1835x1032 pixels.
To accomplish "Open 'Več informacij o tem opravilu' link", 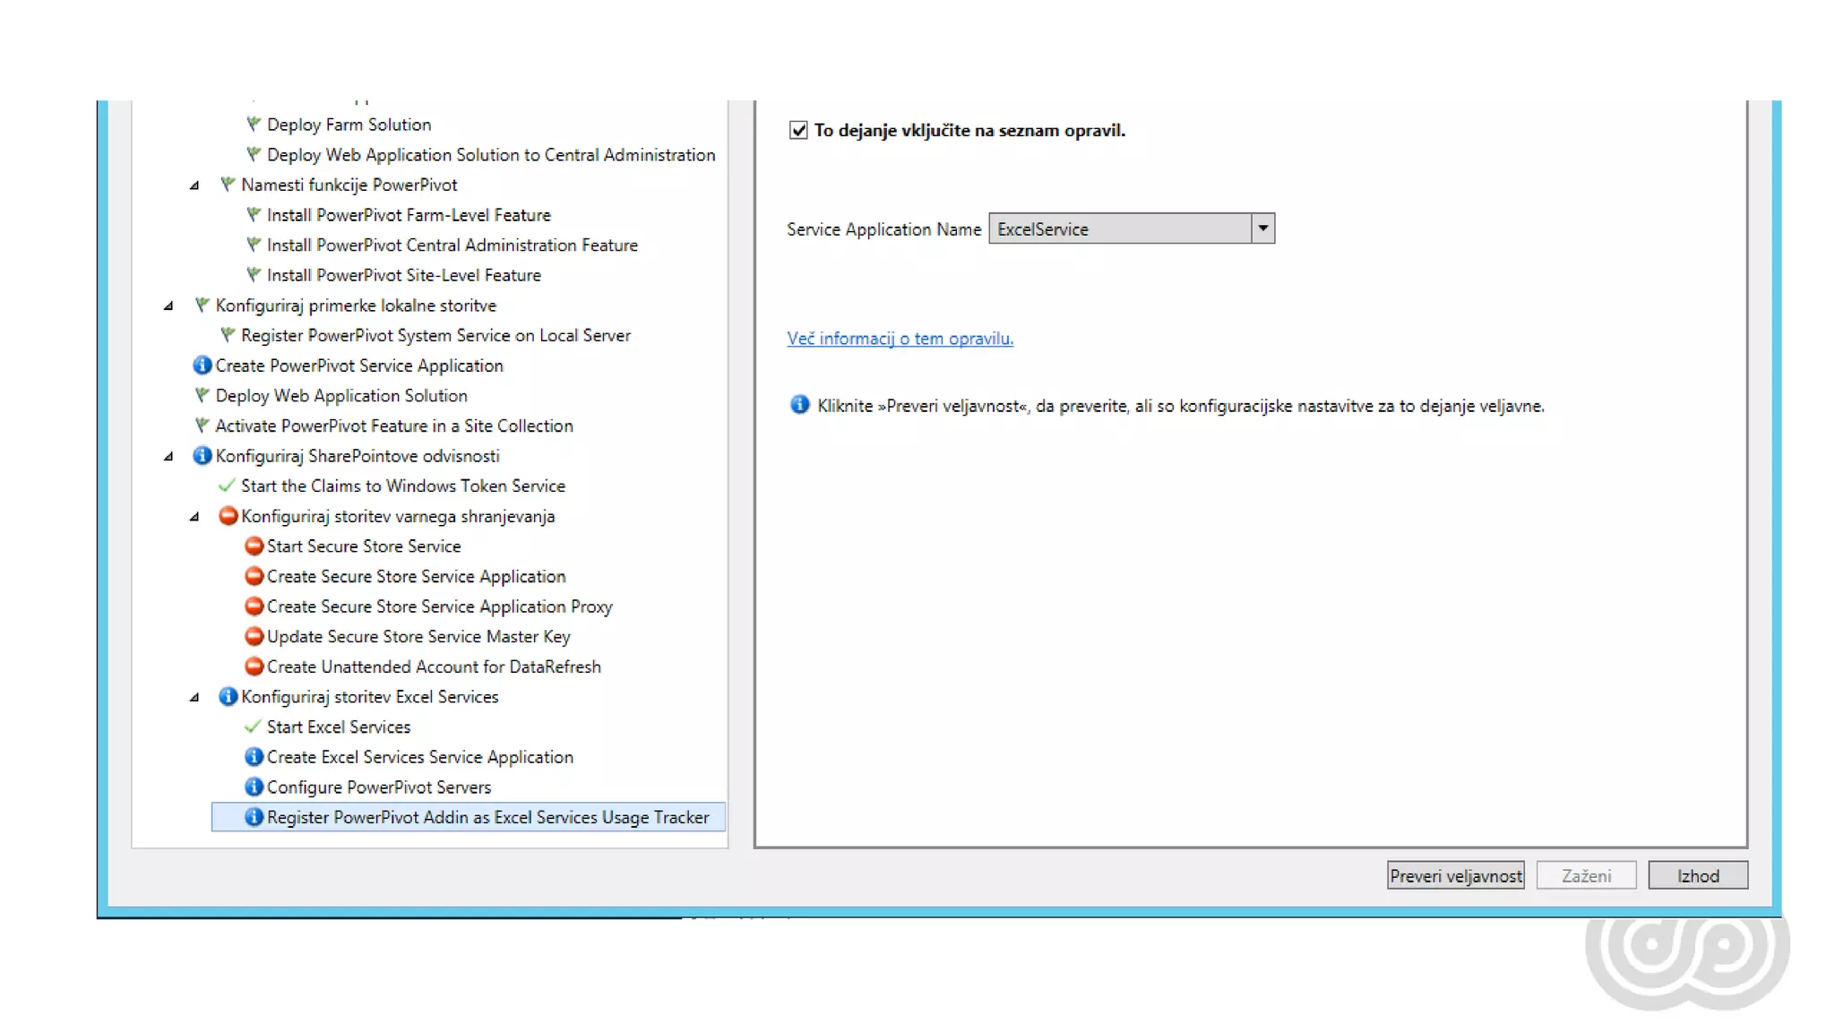I will (x=900, y=339).
